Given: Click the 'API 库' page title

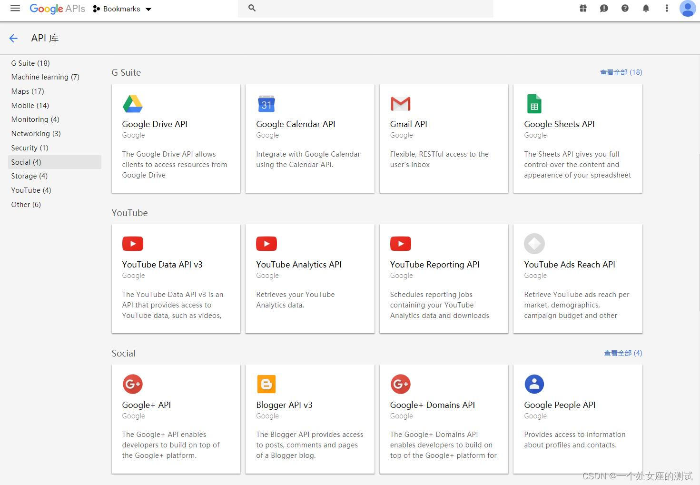Looking at the screenshot, I should click(x=45, y=38).
